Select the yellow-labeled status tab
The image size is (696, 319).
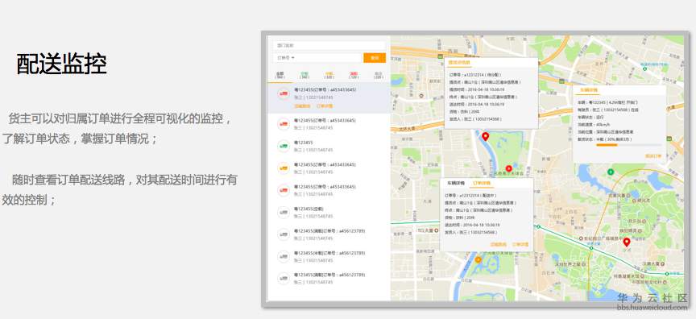tap(329, 76)
